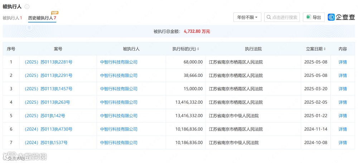Click the date 2025-02-05

pyautogui.click(x=316, y=102)
